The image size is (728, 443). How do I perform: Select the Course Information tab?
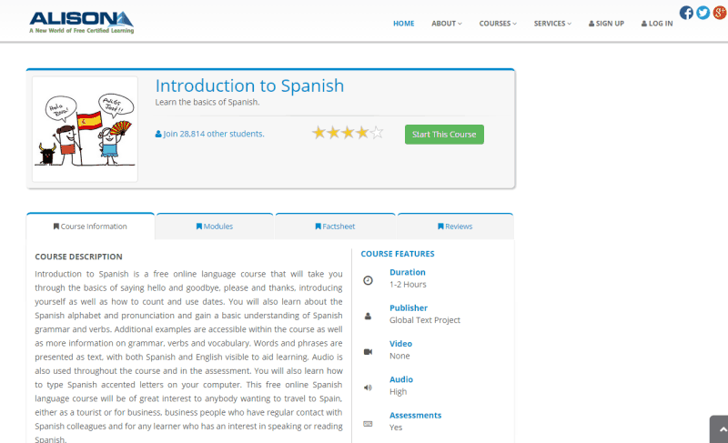click(x=90, y=227)
